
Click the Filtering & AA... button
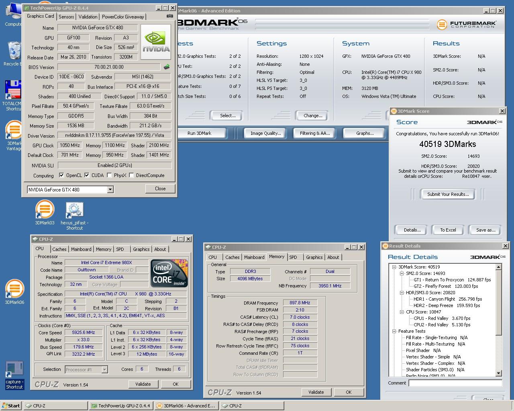(315, 133)
